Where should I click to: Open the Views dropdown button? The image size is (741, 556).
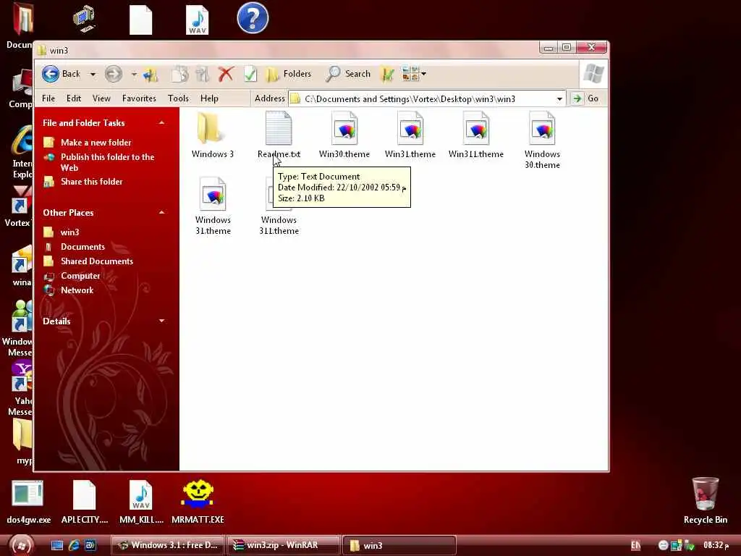414,74
